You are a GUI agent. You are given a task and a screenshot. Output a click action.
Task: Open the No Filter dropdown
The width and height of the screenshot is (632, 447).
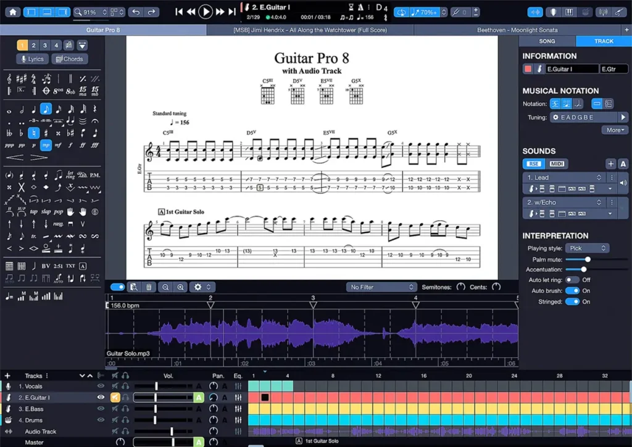(381, 287)
